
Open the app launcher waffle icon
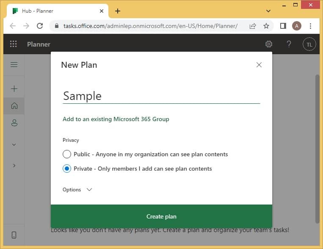pos(14,44)
